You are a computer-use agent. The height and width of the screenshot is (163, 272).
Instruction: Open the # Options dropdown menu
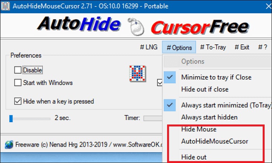[x=179, y=47]
